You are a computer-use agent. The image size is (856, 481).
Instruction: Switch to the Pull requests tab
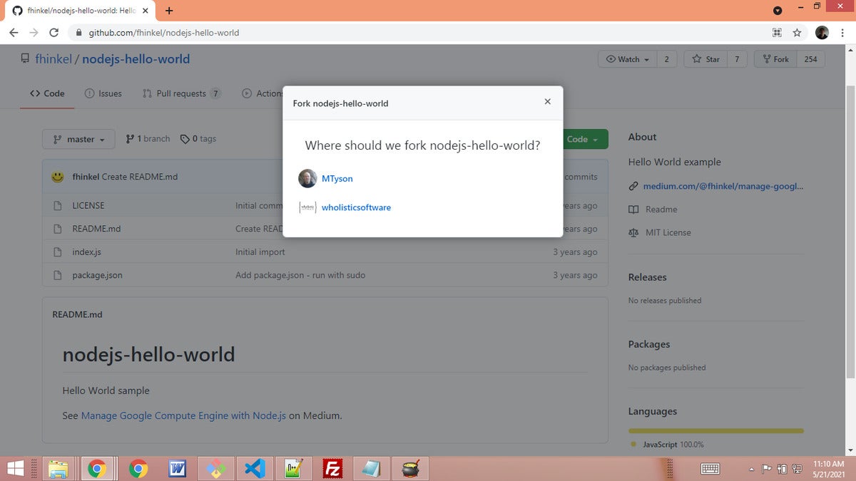[x=182, y=93]
